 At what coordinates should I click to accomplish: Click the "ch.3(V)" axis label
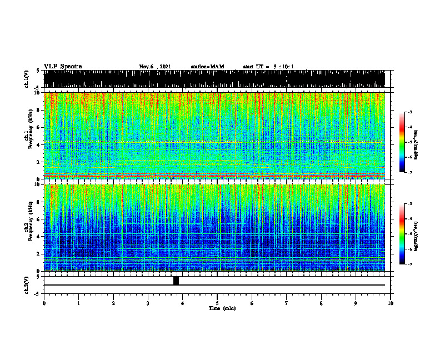(x=27, y=285)
